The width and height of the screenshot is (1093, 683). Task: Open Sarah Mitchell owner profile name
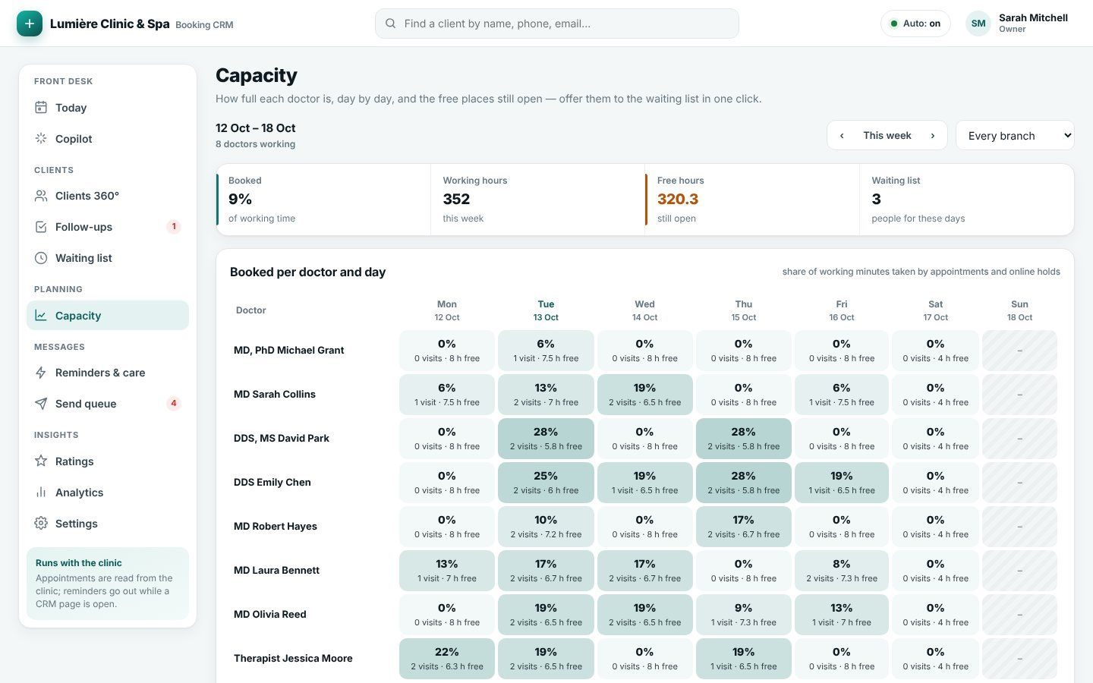tap(1033, 18)
